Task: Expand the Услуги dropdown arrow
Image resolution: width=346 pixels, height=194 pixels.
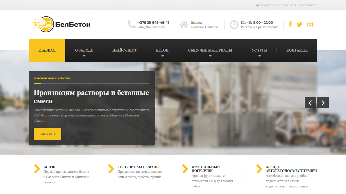Action: 259,56
